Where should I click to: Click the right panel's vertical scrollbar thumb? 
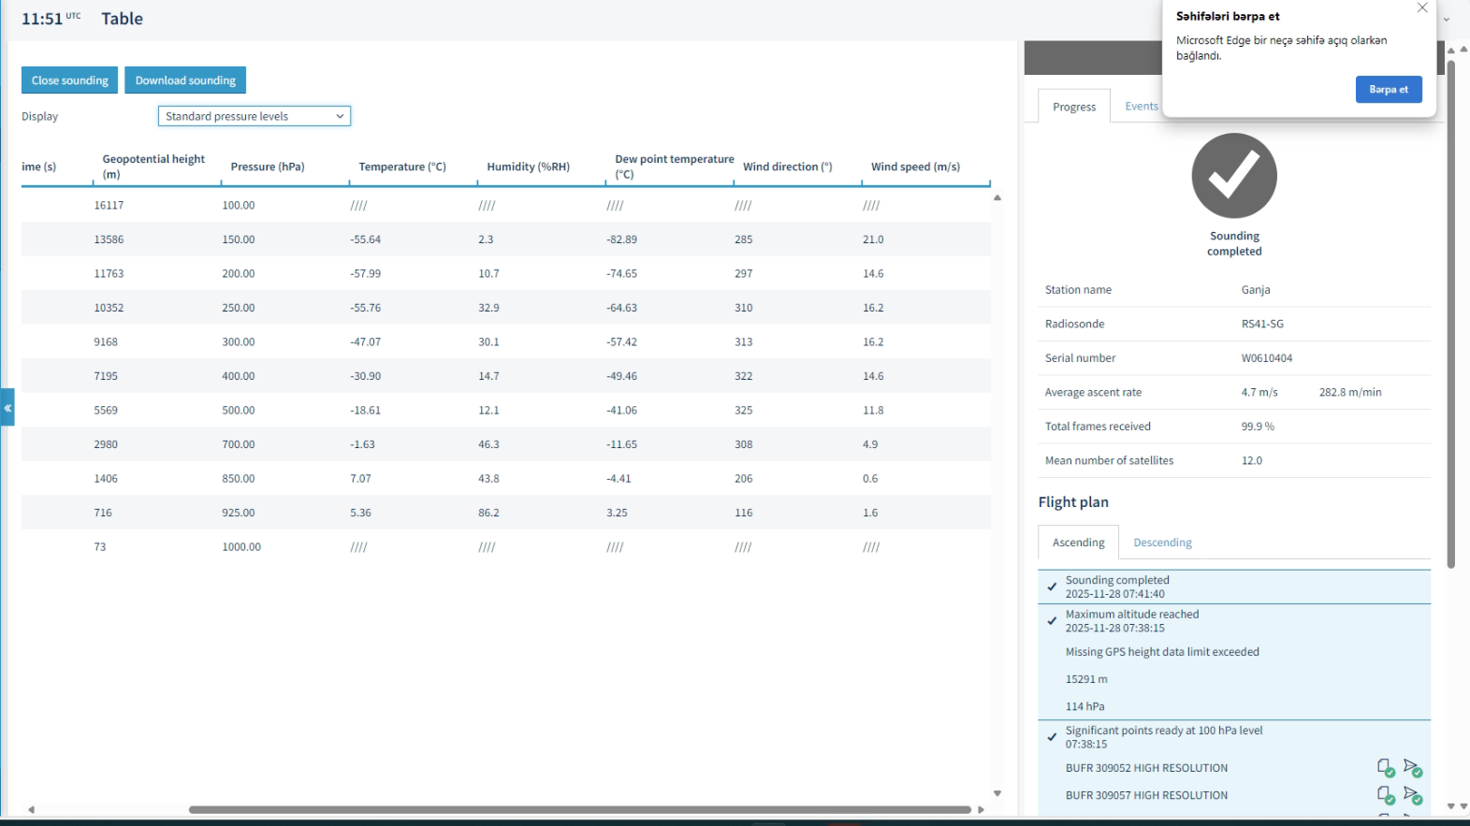1451,313
